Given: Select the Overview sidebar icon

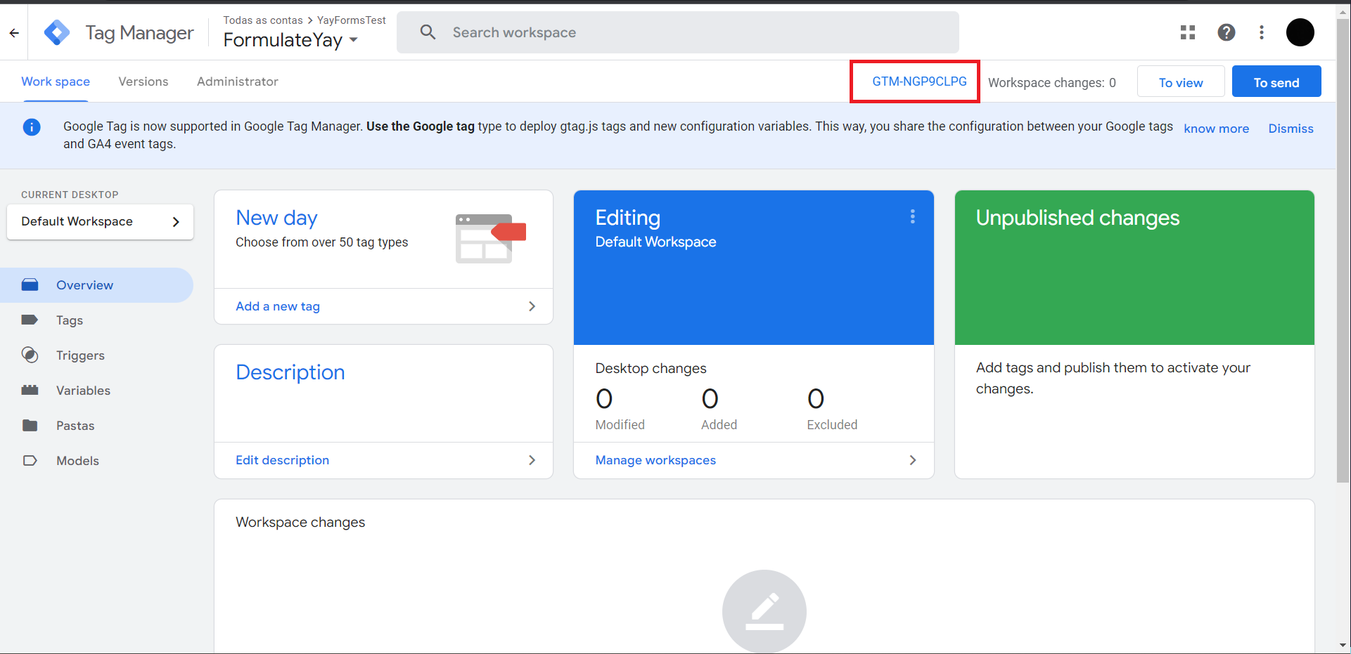Looking at the screenshot, I should pos(30,285).
